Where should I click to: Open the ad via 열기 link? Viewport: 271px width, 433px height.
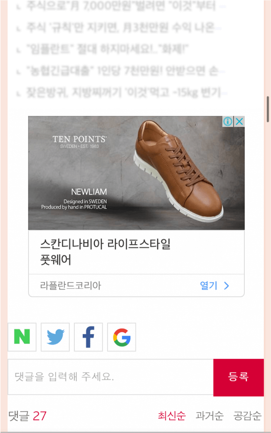coord(208,285)
